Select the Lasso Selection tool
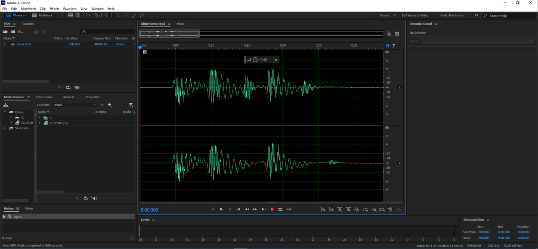Viewport: 538px width, 249px height. coord(127,15)
